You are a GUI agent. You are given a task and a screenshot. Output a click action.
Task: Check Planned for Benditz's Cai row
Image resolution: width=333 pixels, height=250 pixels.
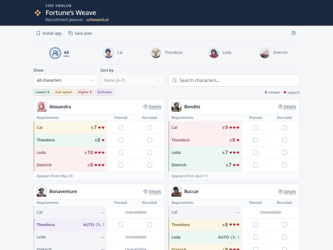256,128
